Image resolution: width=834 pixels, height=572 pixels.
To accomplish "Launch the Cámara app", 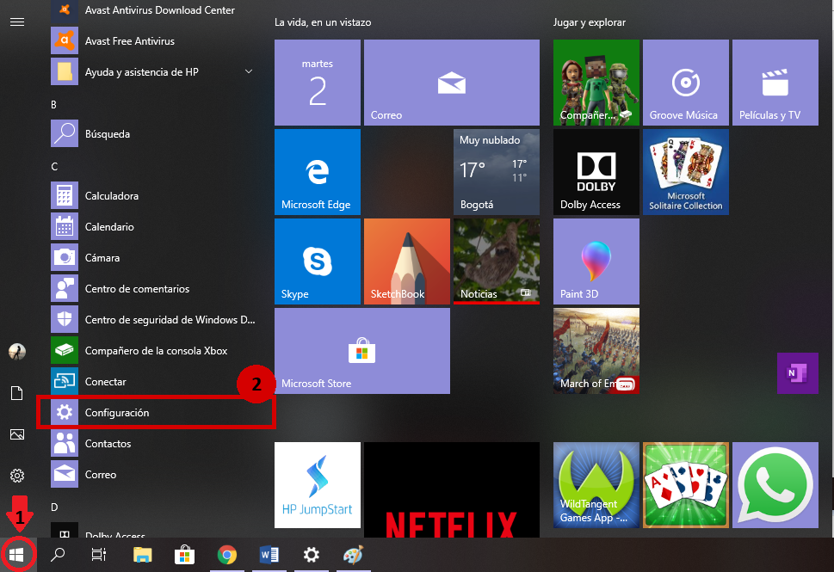I will pyautogui.click(x=154, y=258).
